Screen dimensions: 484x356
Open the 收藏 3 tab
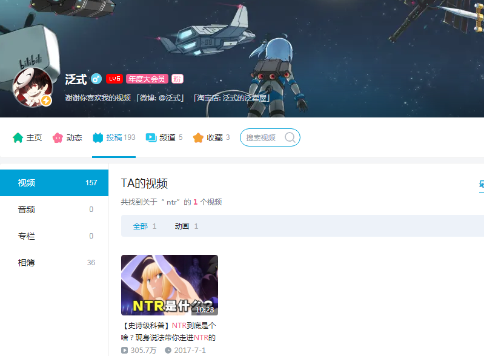tap(211, 137)
